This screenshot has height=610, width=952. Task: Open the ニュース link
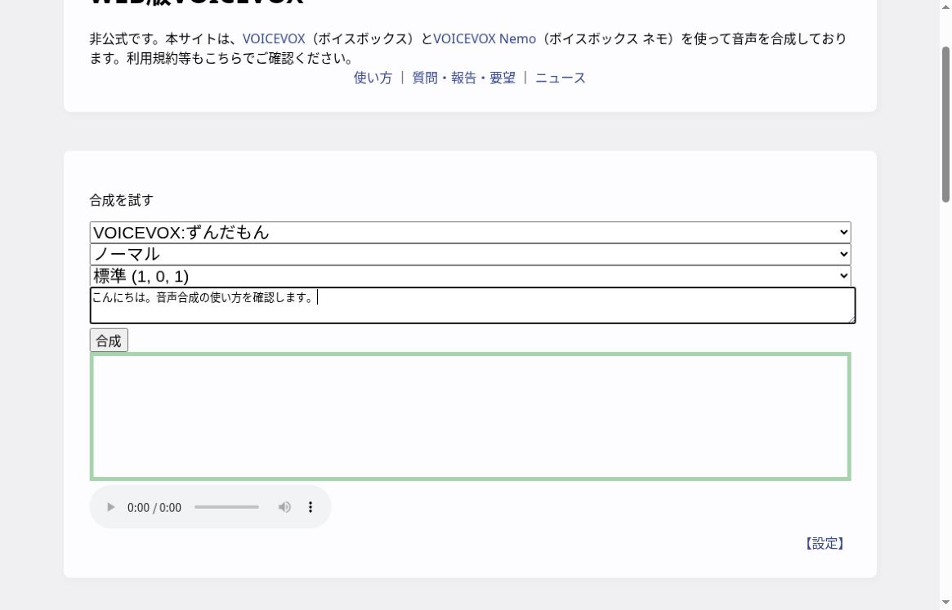pos(561,78)
